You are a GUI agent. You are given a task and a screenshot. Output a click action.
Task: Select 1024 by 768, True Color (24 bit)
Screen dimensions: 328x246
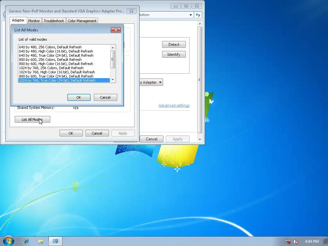pos(64,80)
